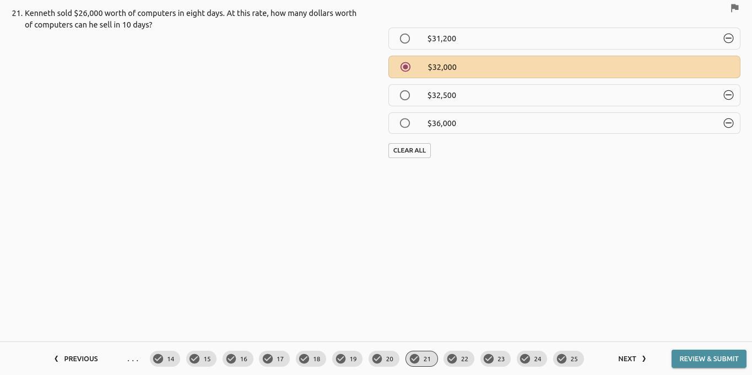Flag this question for review

click(x=734, y=8)
